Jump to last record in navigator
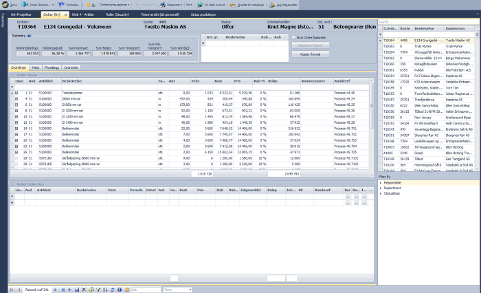Viewport: 481px width, 293px height. (x=63, y=290)
